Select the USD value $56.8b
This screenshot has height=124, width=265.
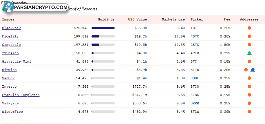[x=141, y=28]
